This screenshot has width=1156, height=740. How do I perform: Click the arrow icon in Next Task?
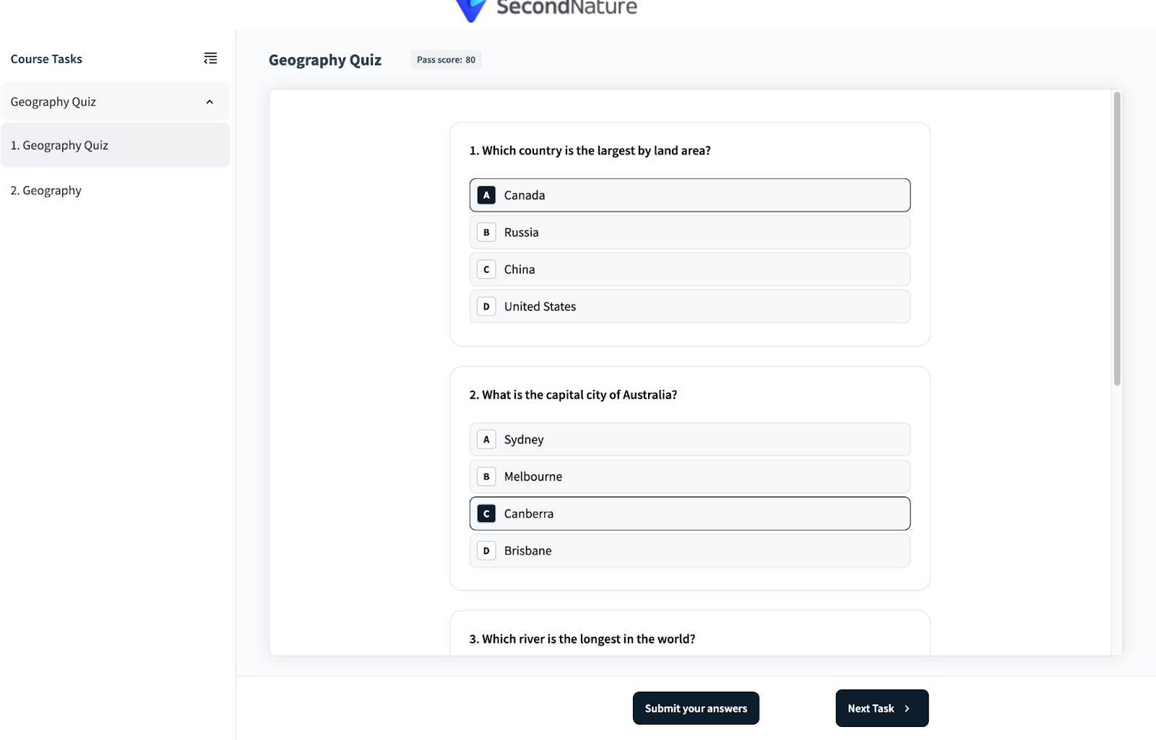tap(907, 709)
